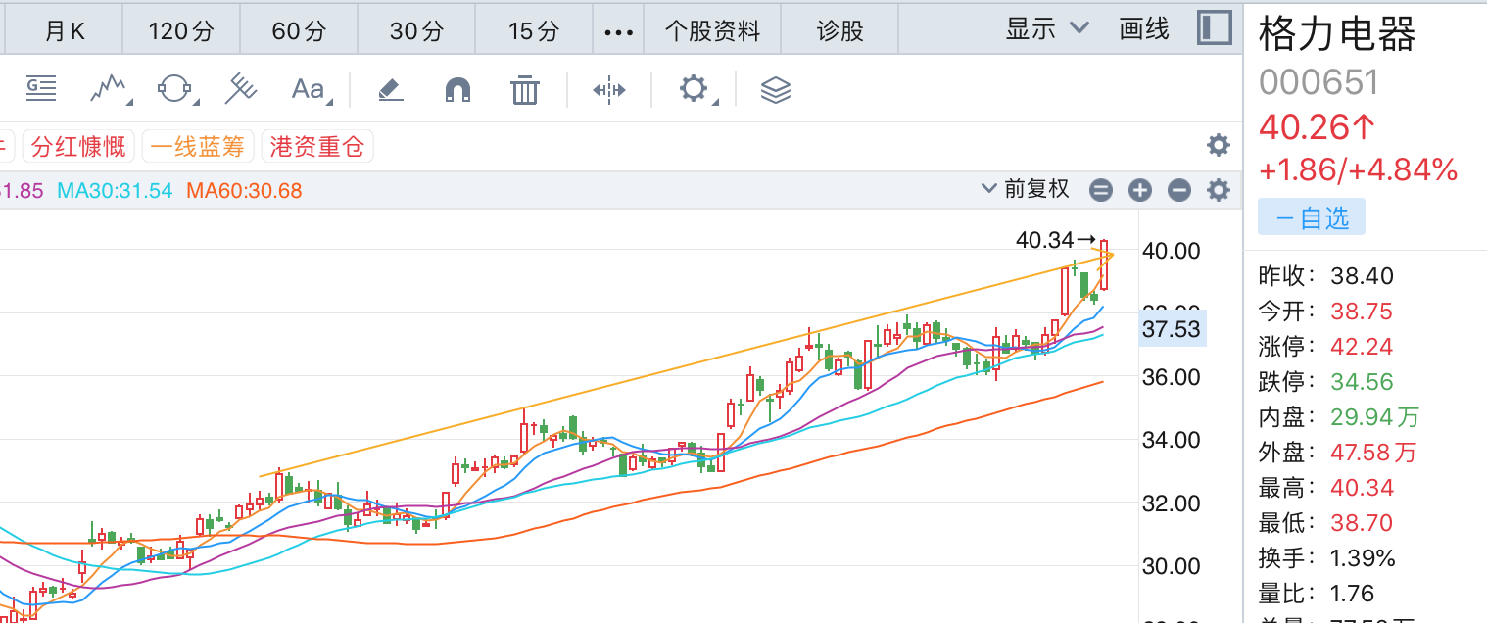This screenshot has height=623, width=1487.
Task: Click the MA60 orange legend label
Action: (x=244, y=191)
